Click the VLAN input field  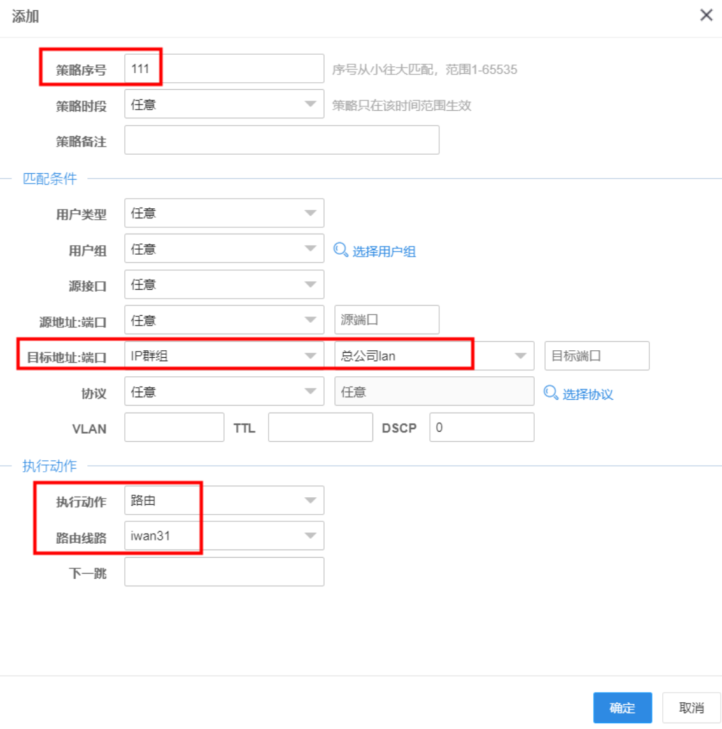click(174, 427)
